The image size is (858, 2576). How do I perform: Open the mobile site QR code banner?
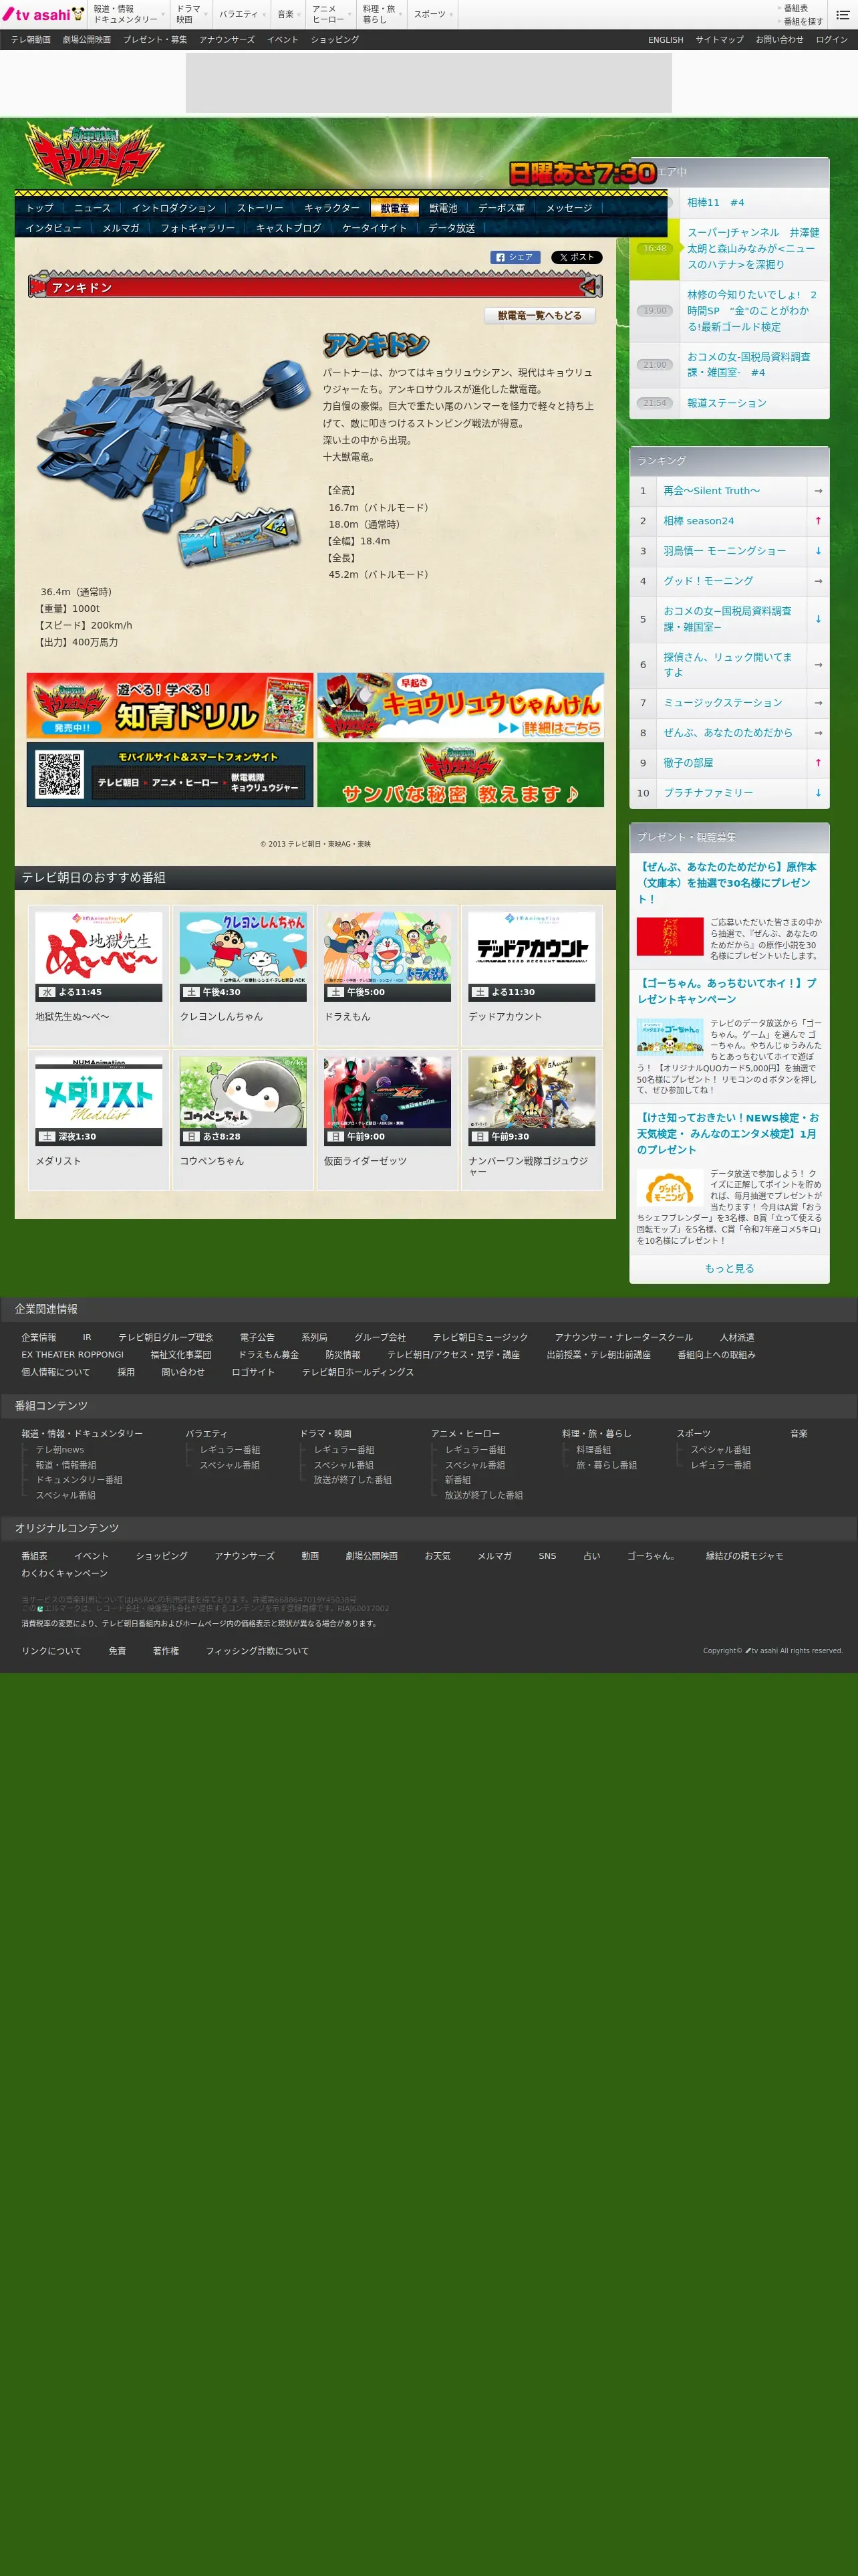pos(170,774)
